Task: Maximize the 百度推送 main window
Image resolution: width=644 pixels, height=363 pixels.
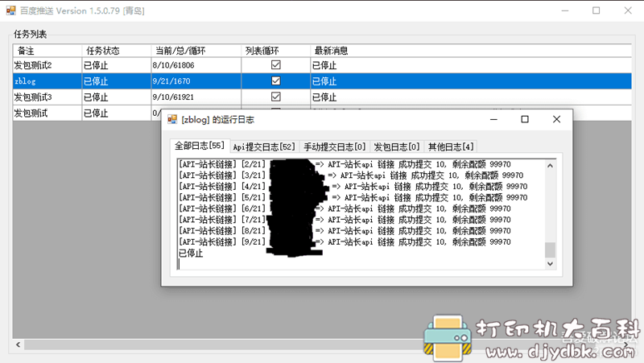Action: tap(597, 10)
